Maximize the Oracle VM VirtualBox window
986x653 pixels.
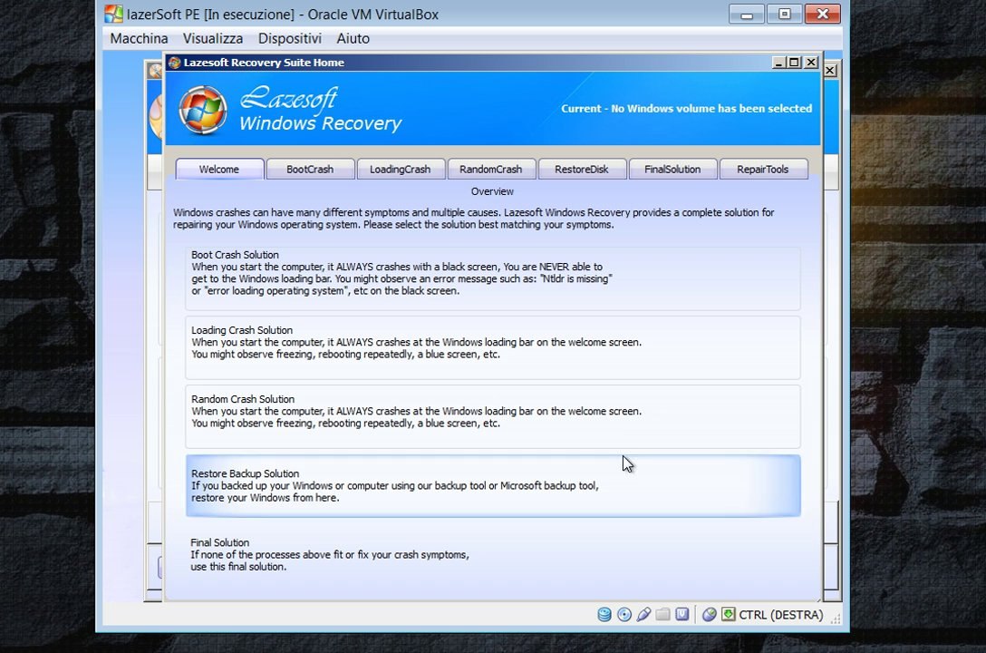click(x=784, y=14)
